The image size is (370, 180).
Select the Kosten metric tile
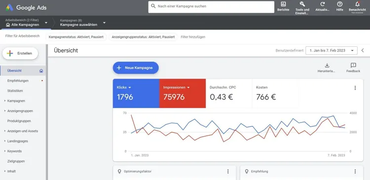pyautogui.click(x=275, y=93)
